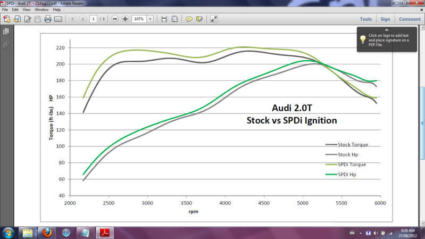
Task: Click the Print file icon
Action: pos(47,19)
